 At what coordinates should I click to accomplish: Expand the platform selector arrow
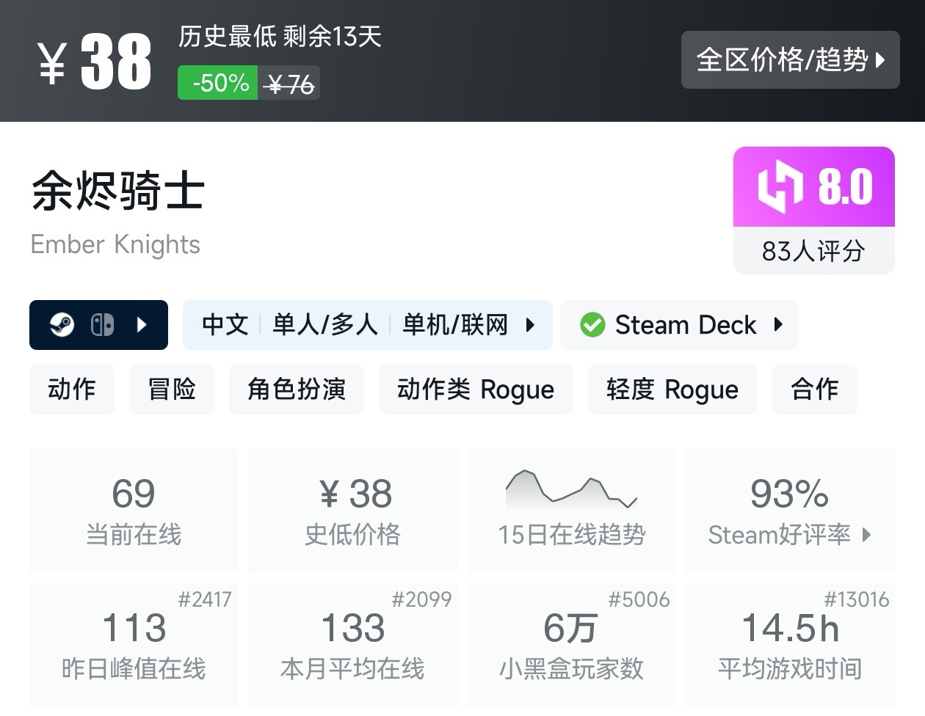point(142,324)
